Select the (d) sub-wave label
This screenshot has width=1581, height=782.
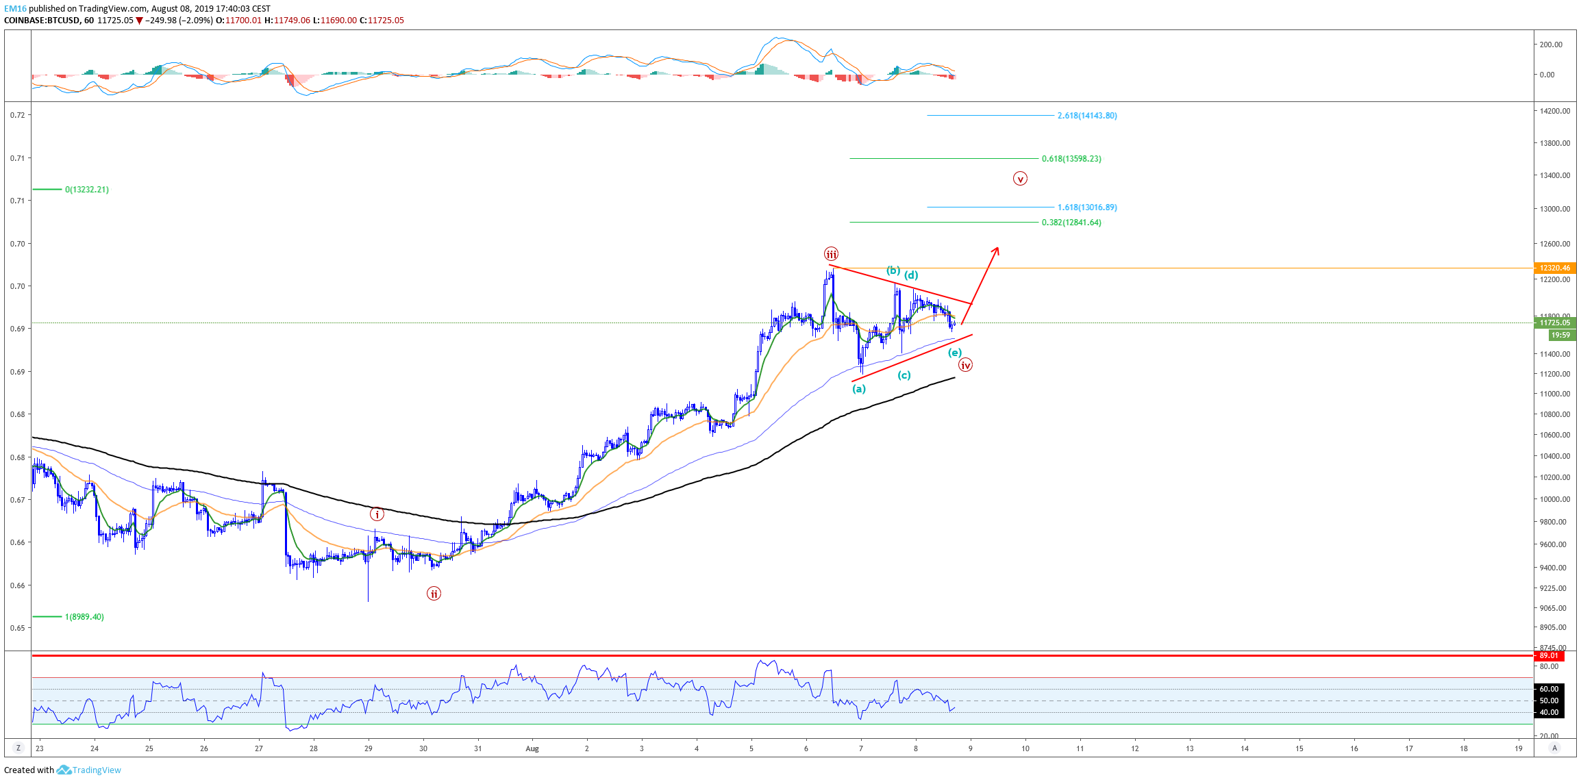910,275
